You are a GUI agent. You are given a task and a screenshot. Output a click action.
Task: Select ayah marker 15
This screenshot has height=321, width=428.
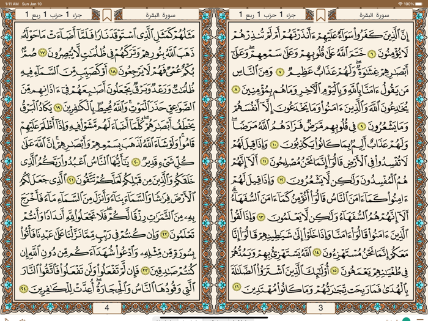(334, 270)
